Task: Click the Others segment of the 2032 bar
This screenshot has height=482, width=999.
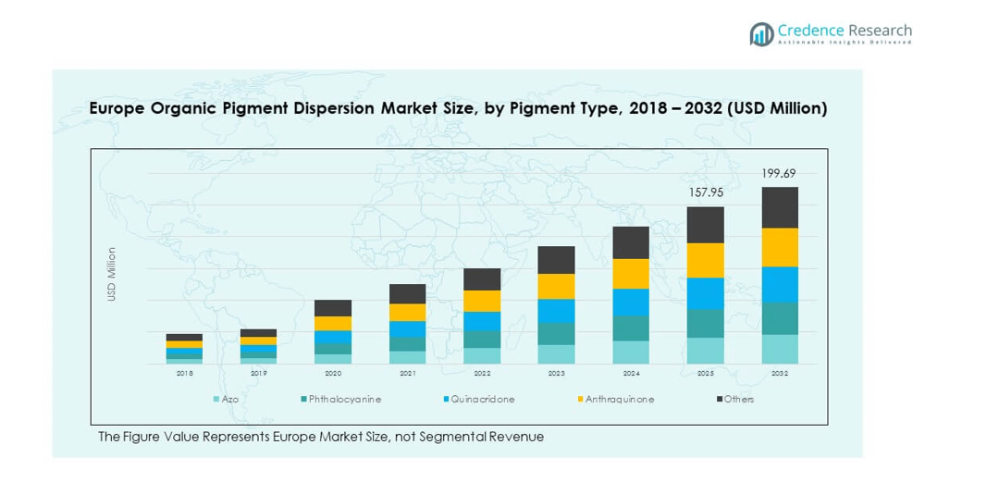Action: pos(779,207)
